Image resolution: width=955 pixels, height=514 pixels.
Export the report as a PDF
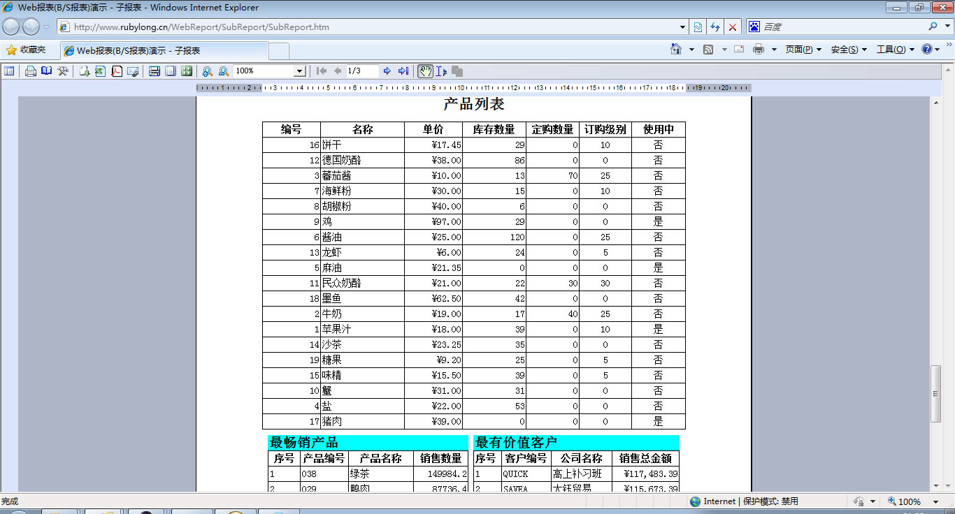click(x=117, y=71)
